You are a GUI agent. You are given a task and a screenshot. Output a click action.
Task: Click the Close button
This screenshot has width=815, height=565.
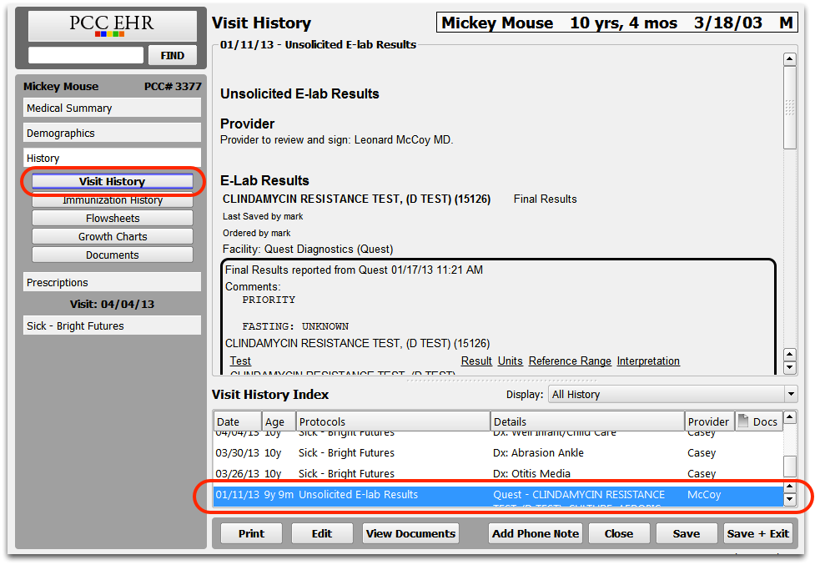pyautogui.click(x=618, y=533)
